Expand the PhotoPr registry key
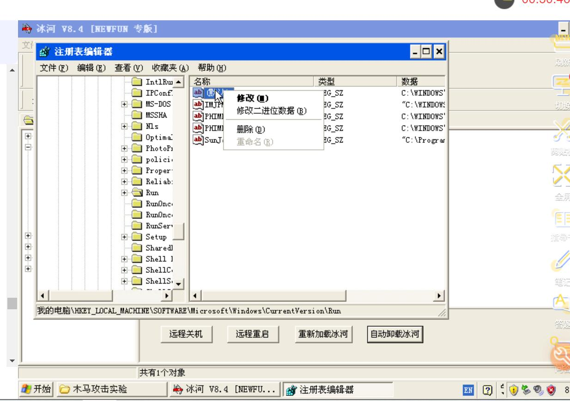 pyautogui.click(x=125, y=149)
